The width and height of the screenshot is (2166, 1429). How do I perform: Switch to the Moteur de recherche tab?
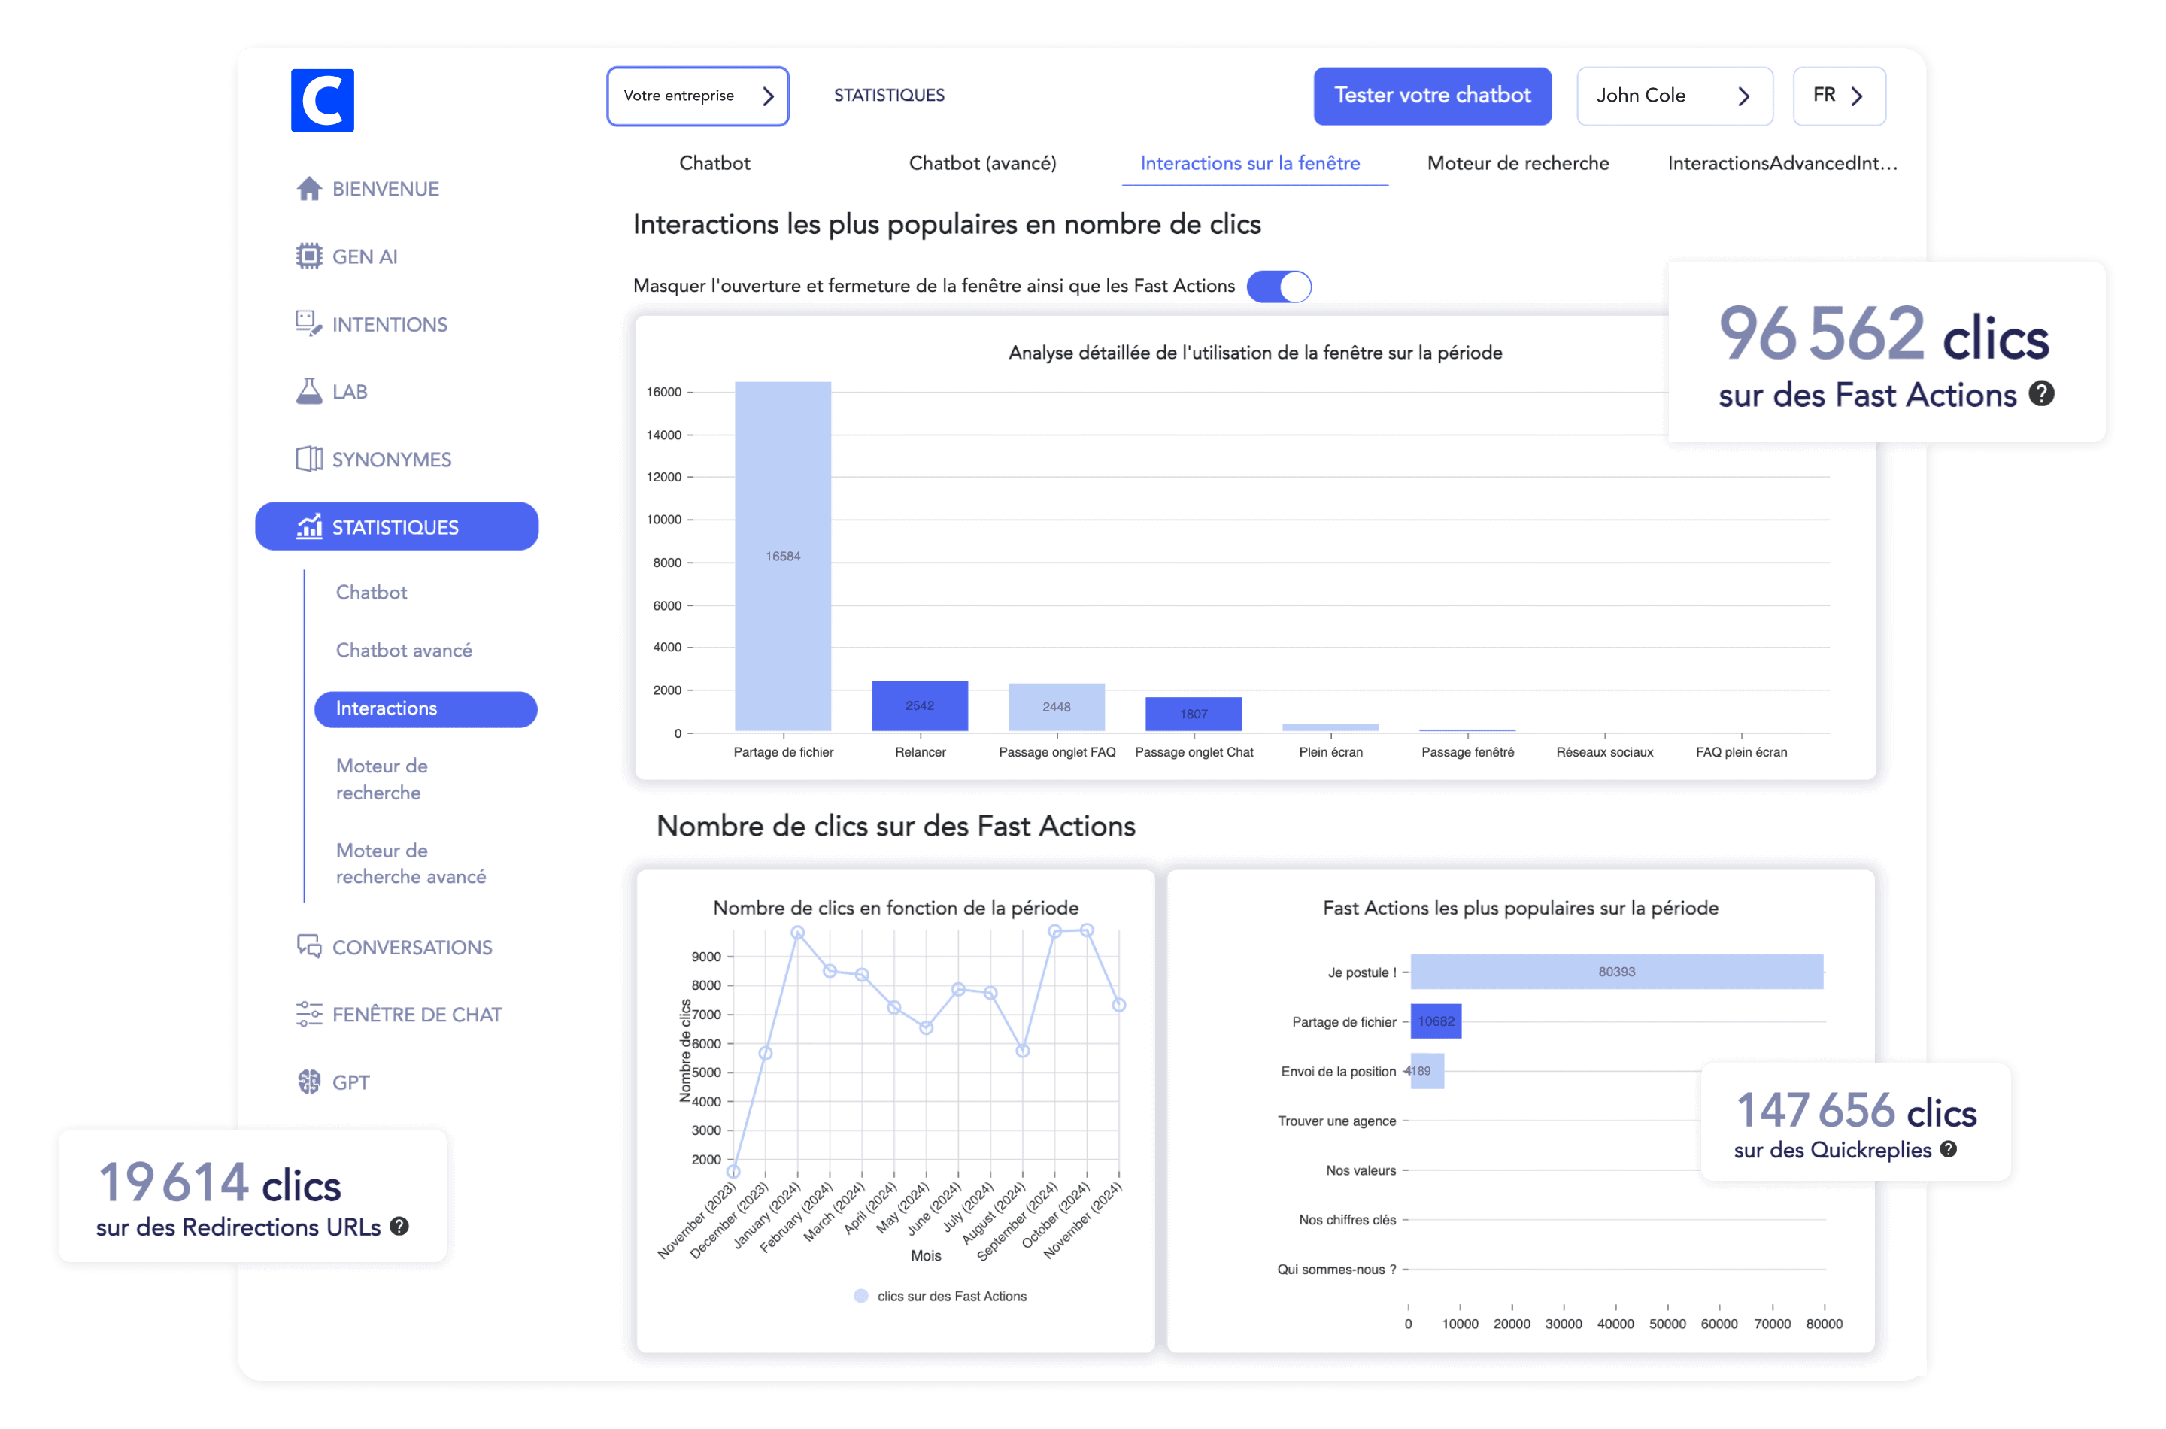coord(1517,163)
